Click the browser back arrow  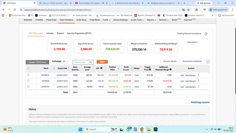point(4,10)
